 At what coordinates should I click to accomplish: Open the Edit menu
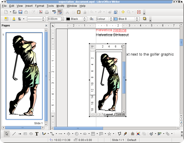click(12, 6)
